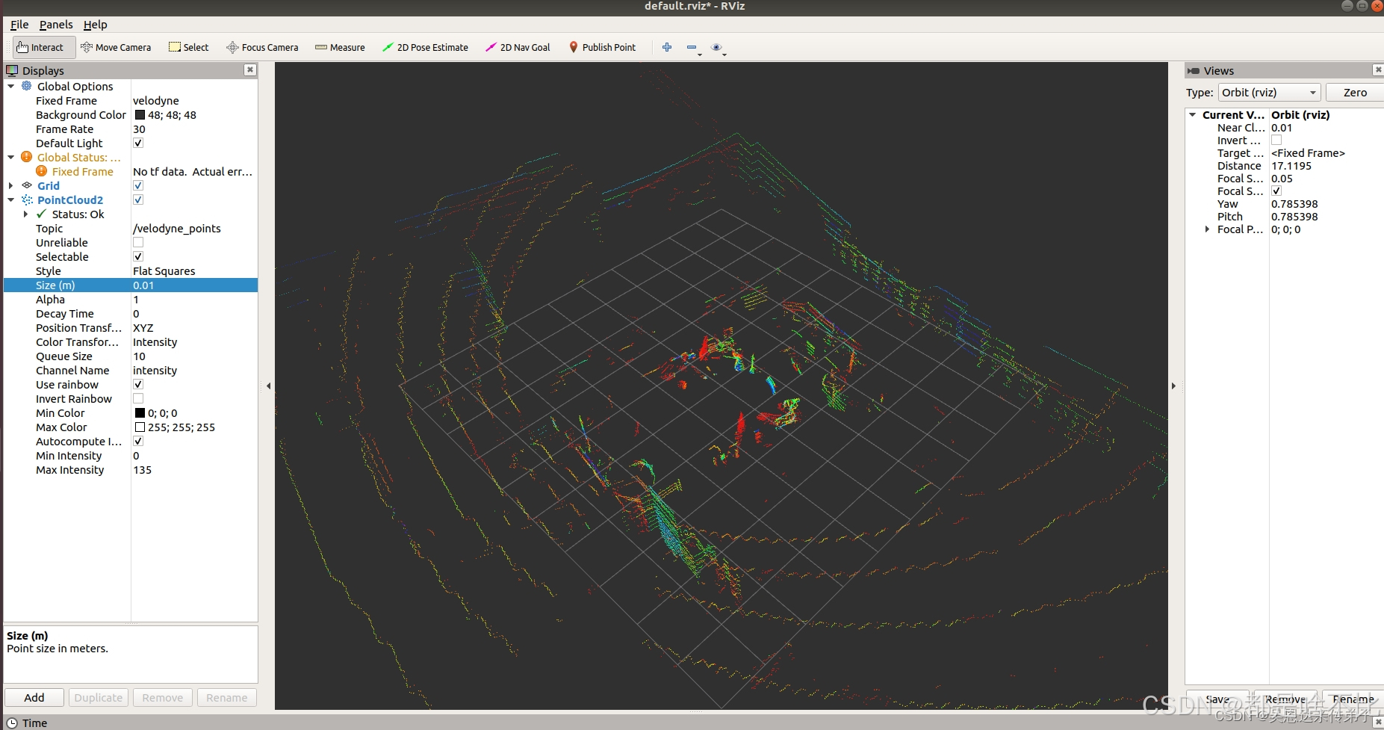Select the Interact tool
Image resolution: width=1384 pixels, height=730 pixels.
pyautogui.click(x=44, y=47)
